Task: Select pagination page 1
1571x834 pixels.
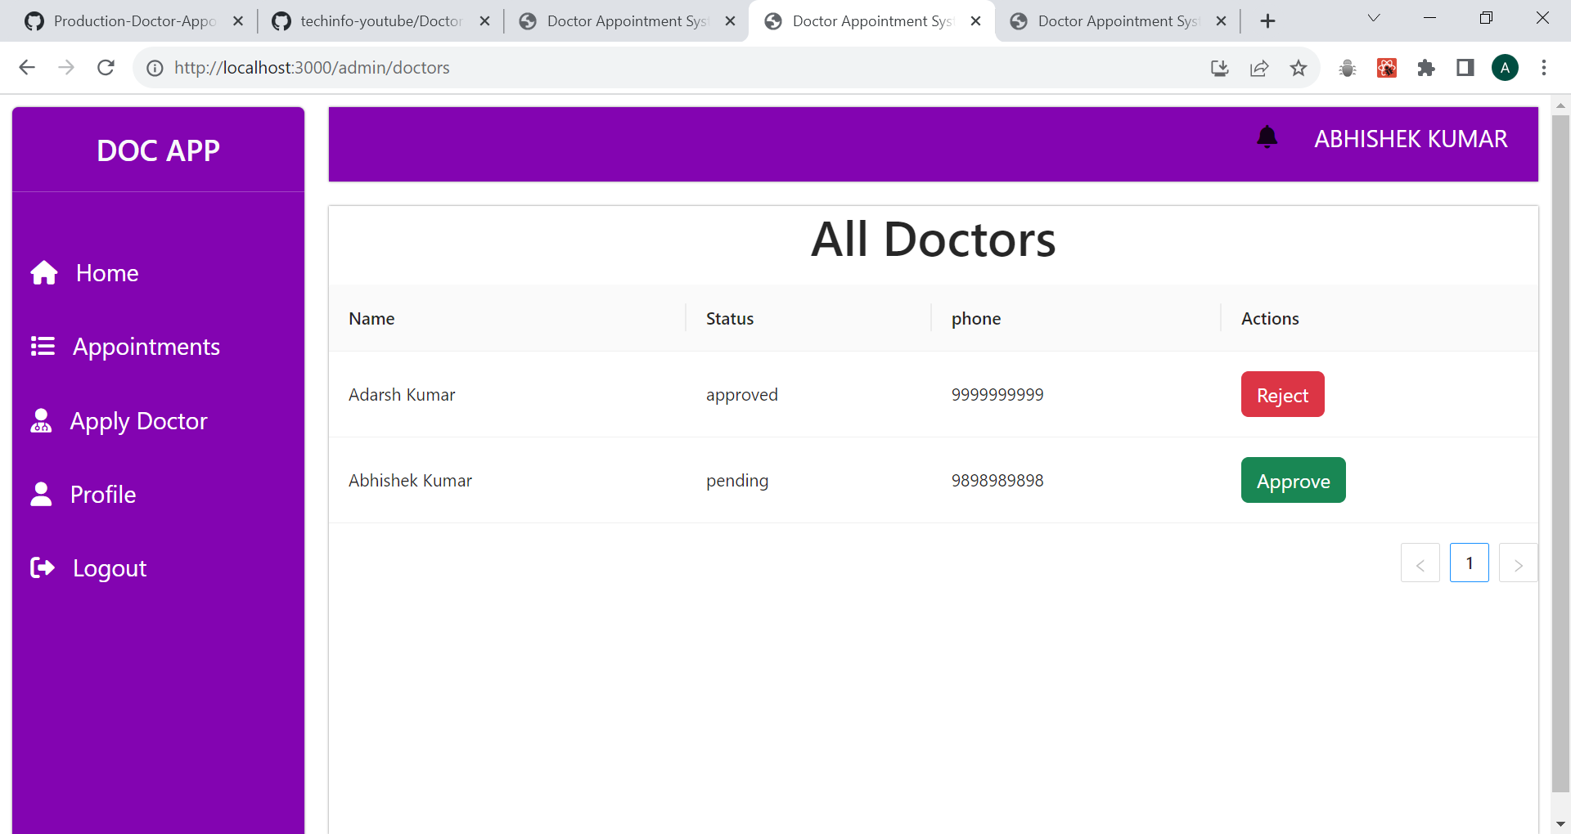Action: coord(1469,563)
